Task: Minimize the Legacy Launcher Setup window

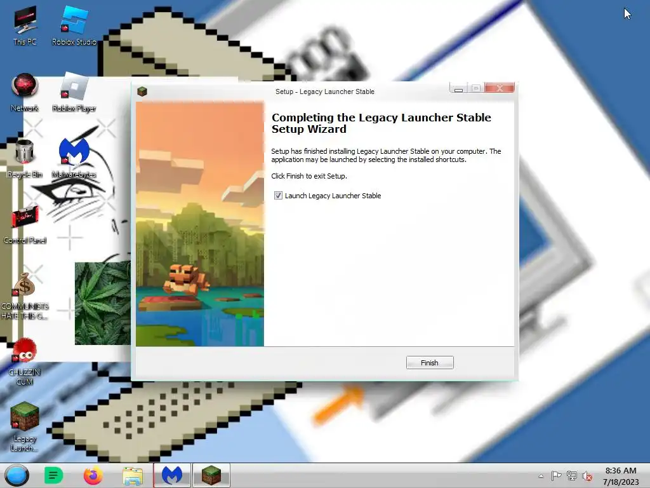Action: point(458,88)
